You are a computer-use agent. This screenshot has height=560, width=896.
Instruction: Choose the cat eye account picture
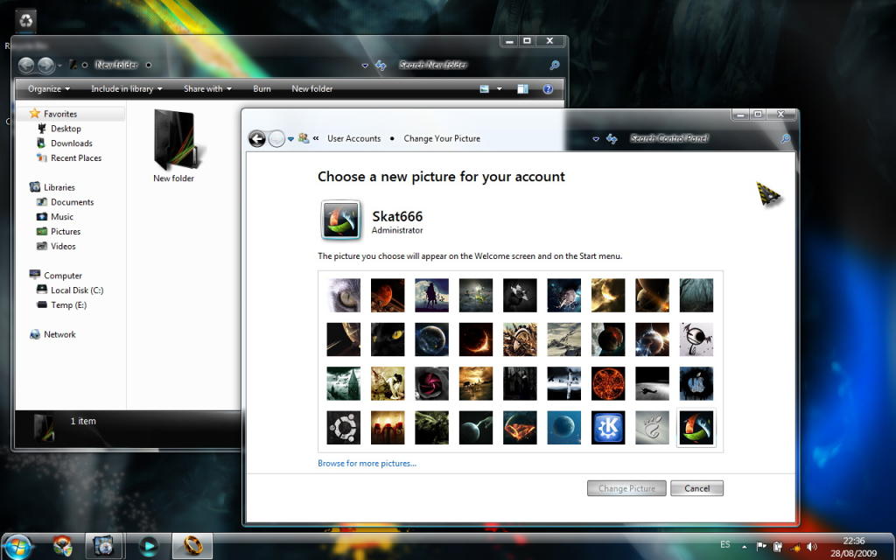click(x=343, y=295)
